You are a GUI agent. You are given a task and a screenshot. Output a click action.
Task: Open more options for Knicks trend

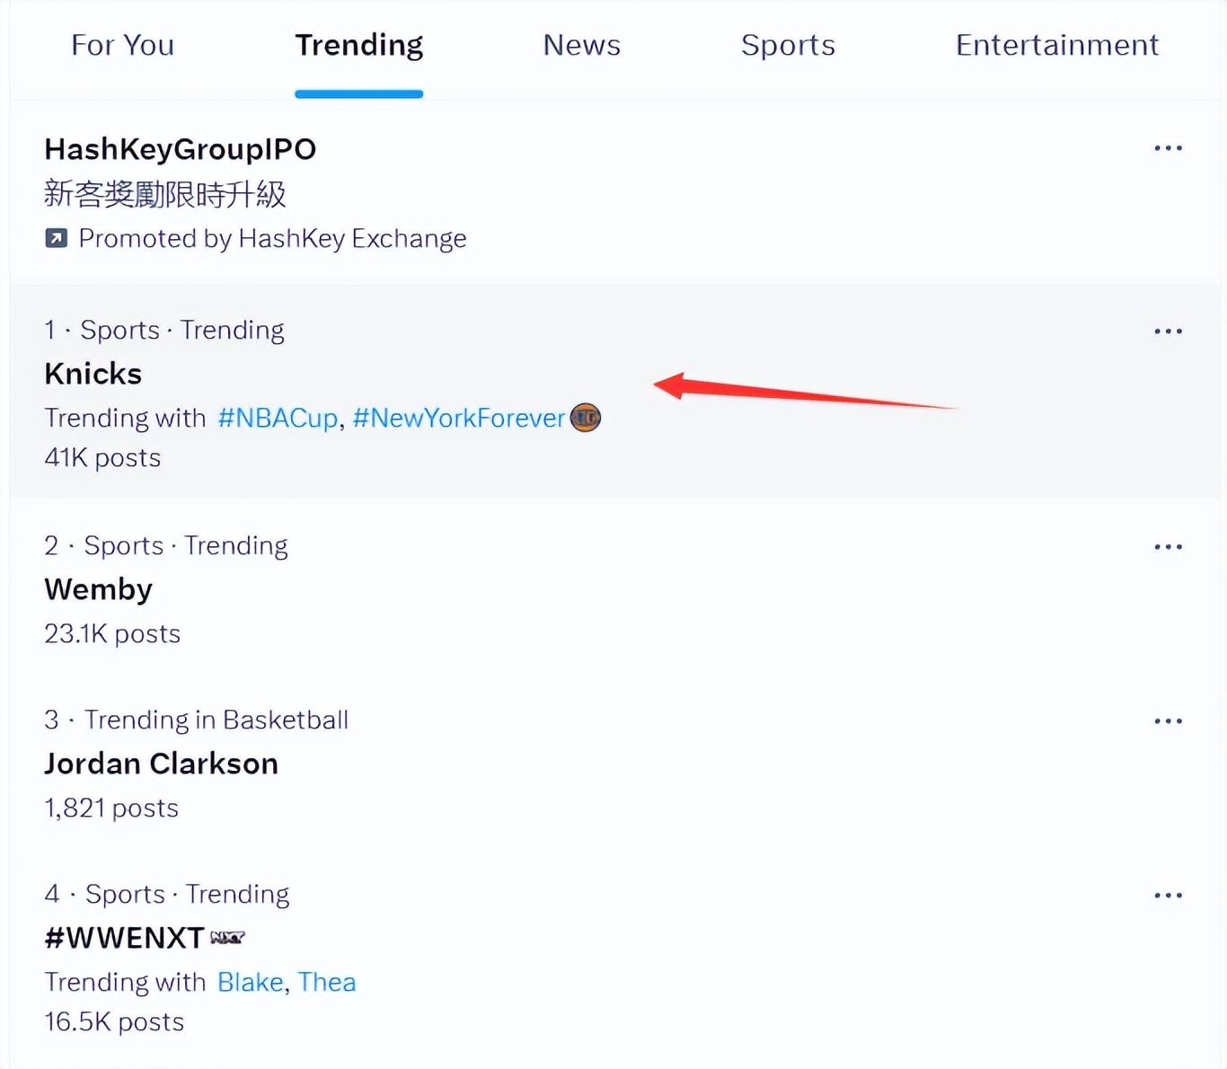pyautogui.click(x=1168, y=331)
